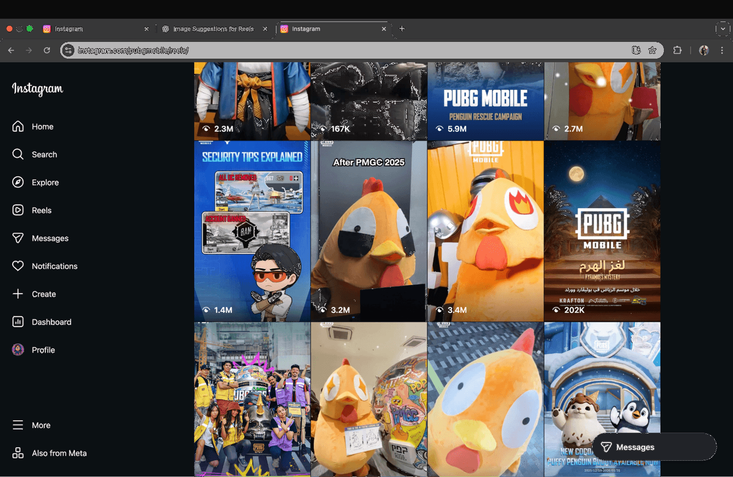Open the Reels sidebar icon

[x=18, y=210]
